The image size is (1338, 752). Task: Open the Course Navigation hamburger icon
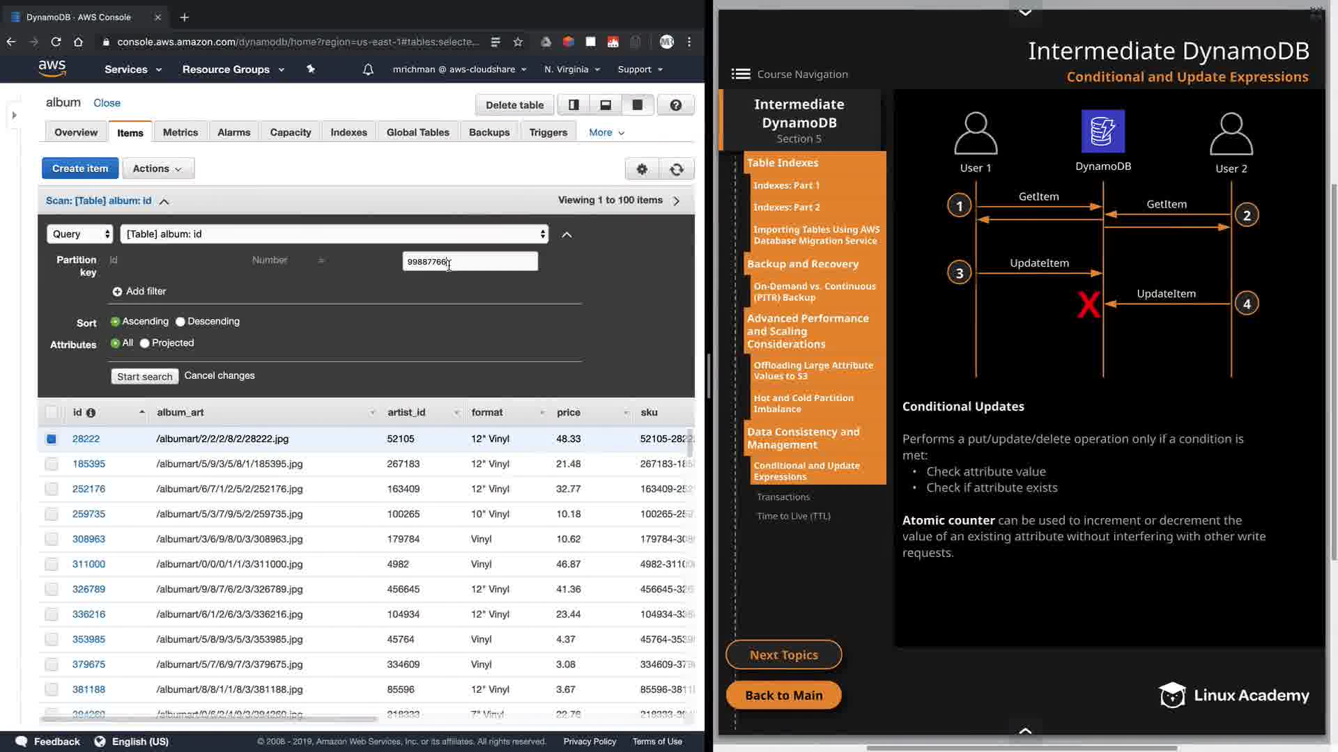[x=741, y=74]
